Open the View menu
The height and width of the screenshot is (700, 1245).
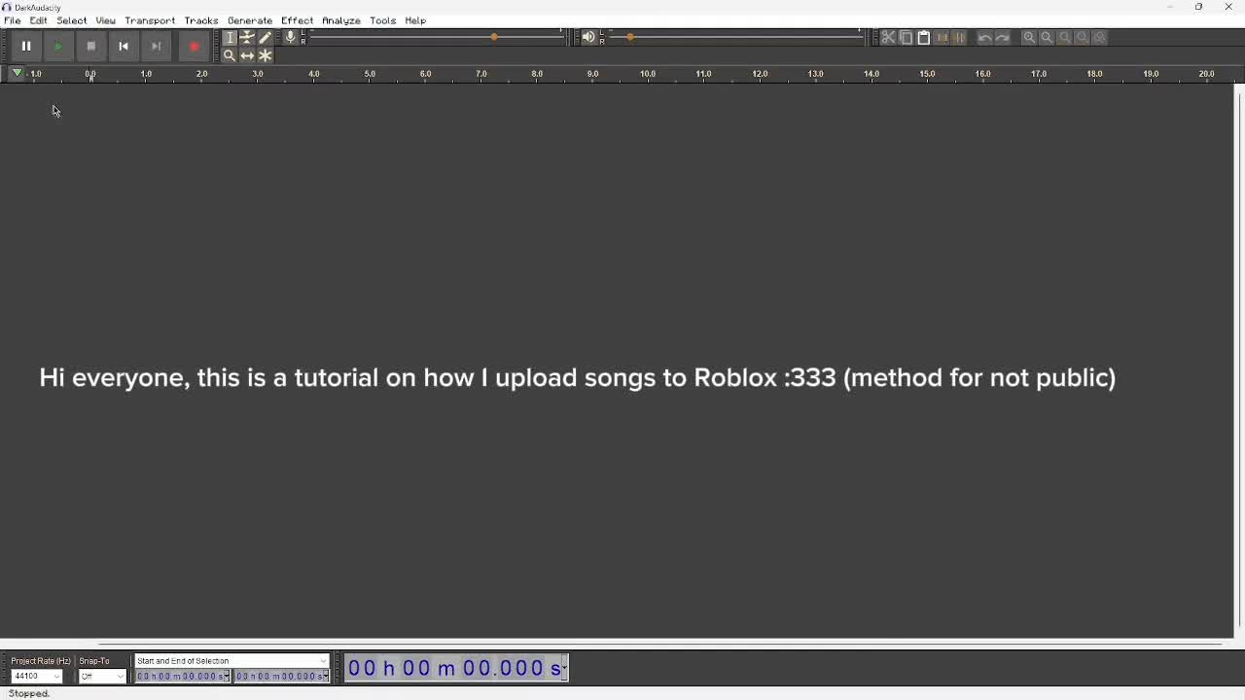[106, 20]
